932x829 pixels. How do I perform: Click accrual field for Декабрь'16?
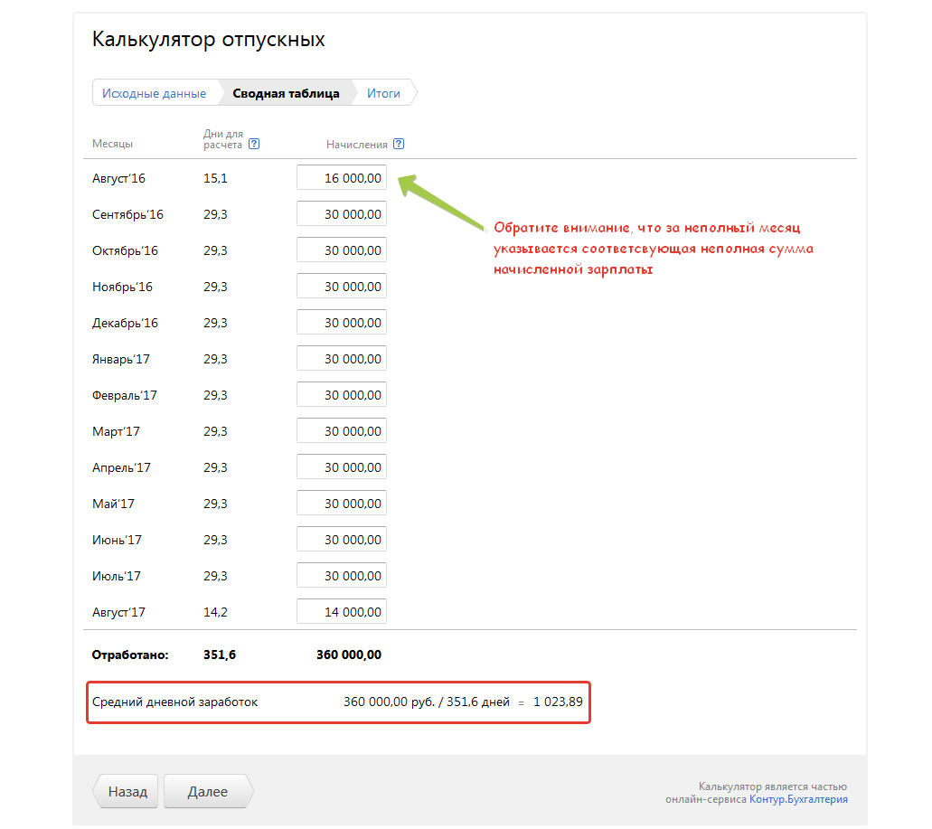[x=342, y=323]
